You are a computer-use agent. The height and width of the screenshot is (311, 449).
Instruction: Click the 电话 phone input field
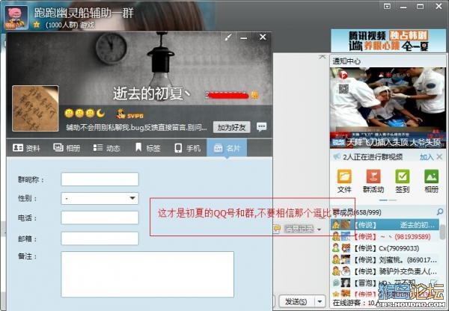[100, 218]
